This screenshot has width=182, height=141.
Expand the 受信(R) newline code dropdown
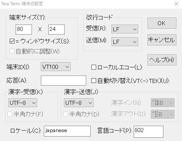tap(125, 29)
